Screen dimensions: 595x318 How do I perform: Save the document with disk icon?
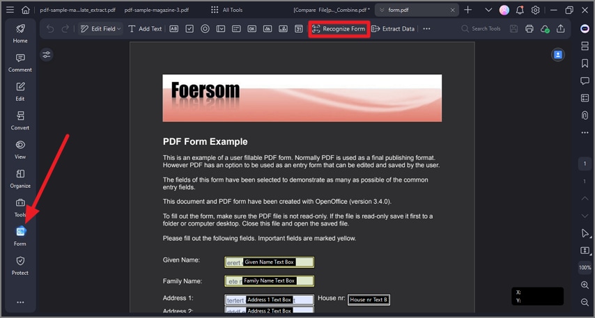[513, 29]
